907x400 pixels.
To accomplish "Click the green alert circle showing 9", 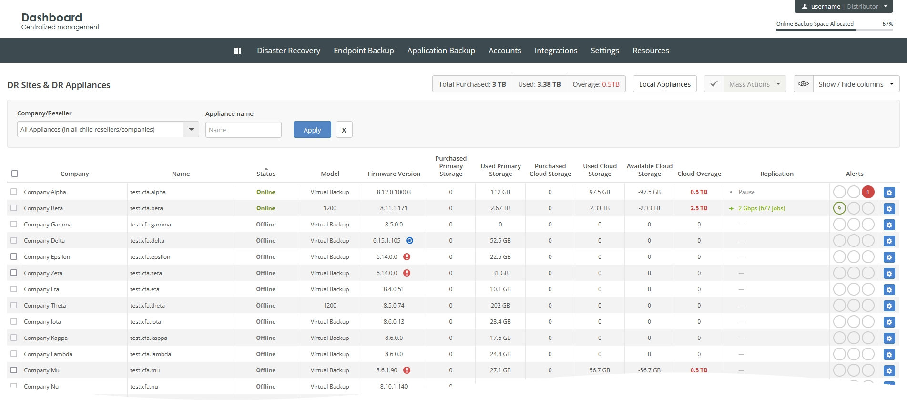I will tap(839, 208).
